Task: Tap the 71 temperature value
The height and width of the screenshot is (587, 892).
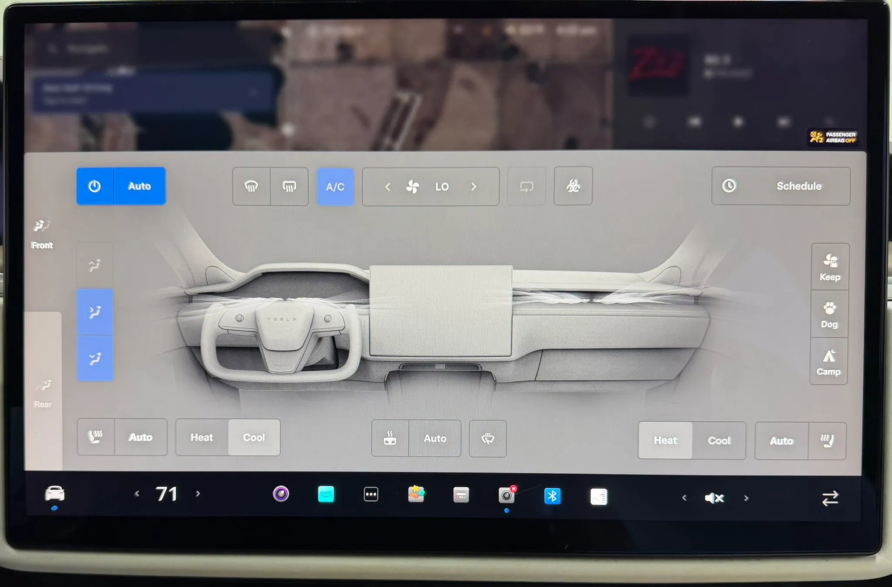Action: click(x=167, y=494)
